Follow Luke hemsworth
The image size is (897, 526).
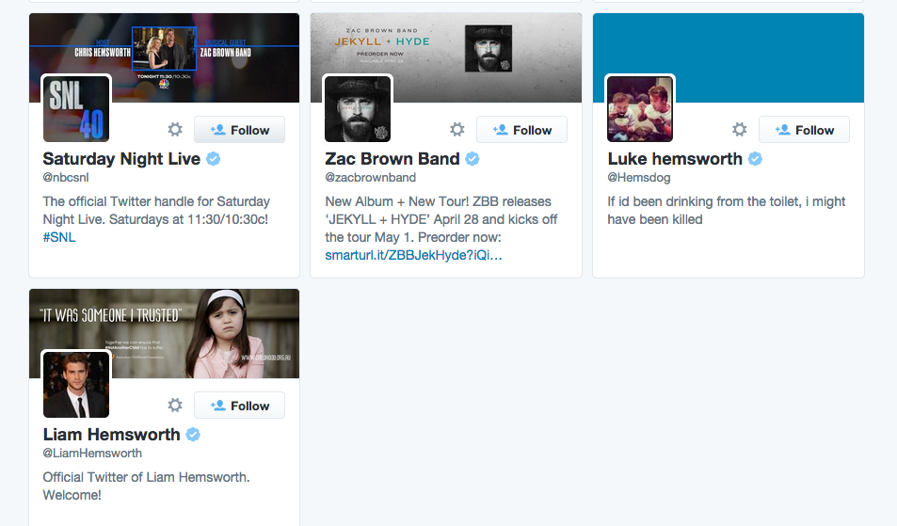[x=804, y=130]
